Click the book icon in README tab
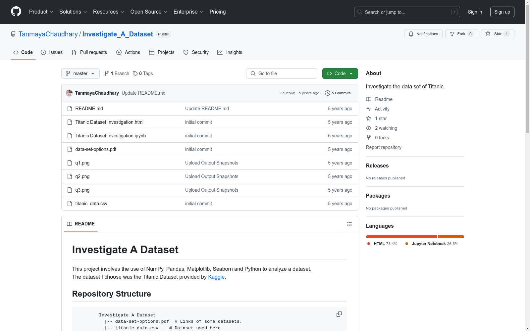Image resolution: width=530 pixels, height=331 pixels. click(70, 224)
